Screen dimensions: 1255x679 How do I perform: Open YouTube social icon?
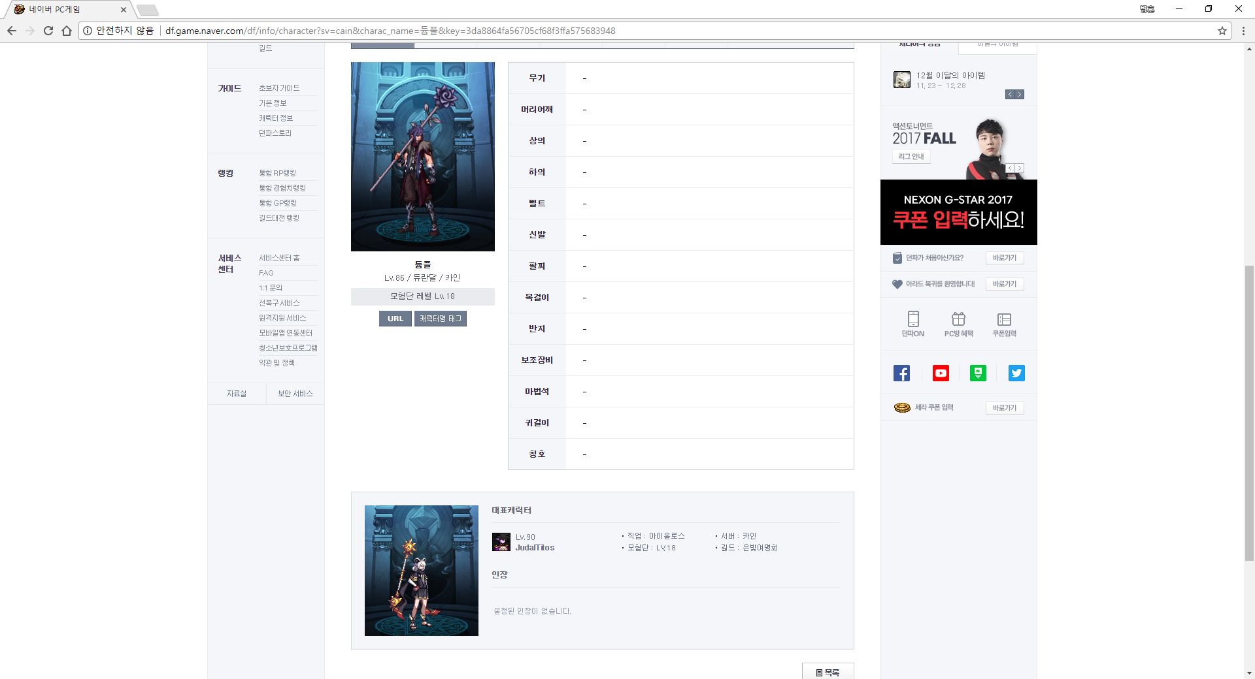941,373
